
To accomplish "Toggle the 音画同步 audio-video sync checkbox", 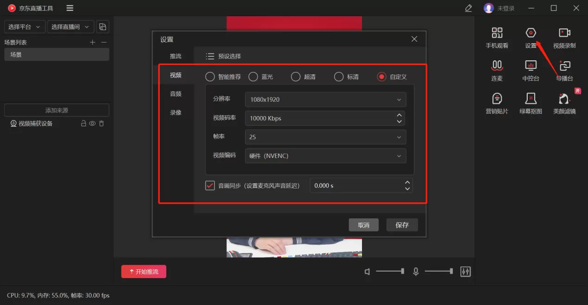I will coord(210,185).
